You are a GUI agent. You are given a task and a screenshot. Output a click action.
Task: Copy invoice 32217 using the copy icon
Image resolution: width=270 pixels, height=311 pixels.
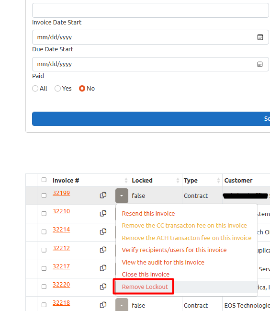tap(103, 268)
